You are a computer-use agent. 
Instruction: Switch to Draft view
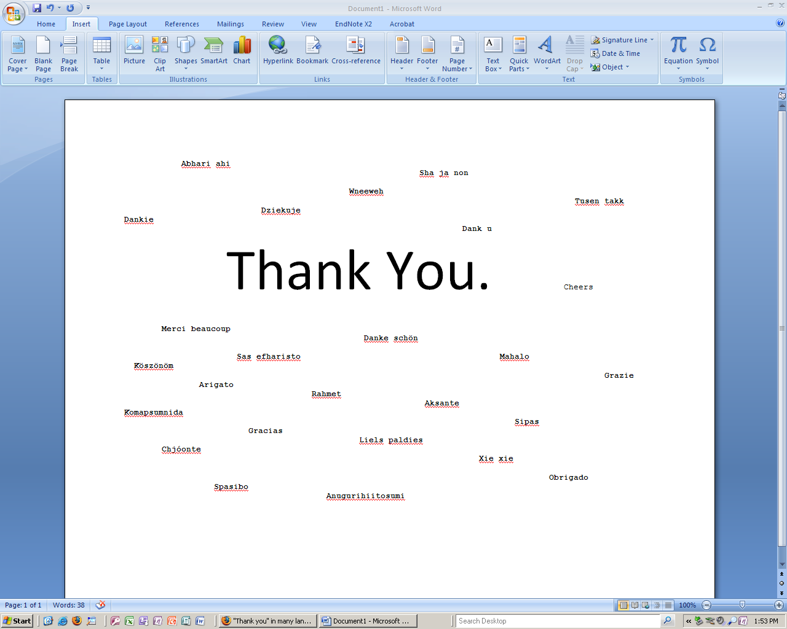coord(668,605)
